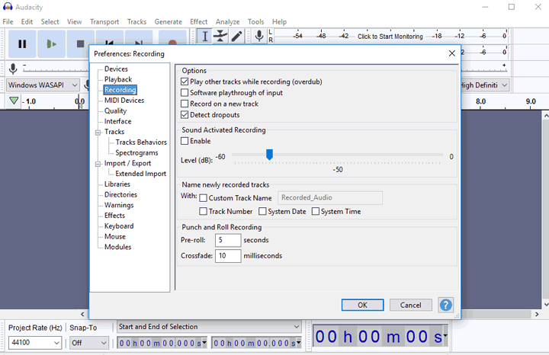Open the Snap-To dropdown
The width and height of the screenshot is (549, 355).
click(88, 343)
